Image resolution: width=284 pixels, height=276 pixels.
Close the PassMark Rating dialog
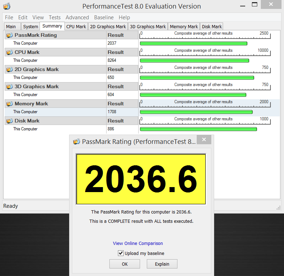point(204,140)
